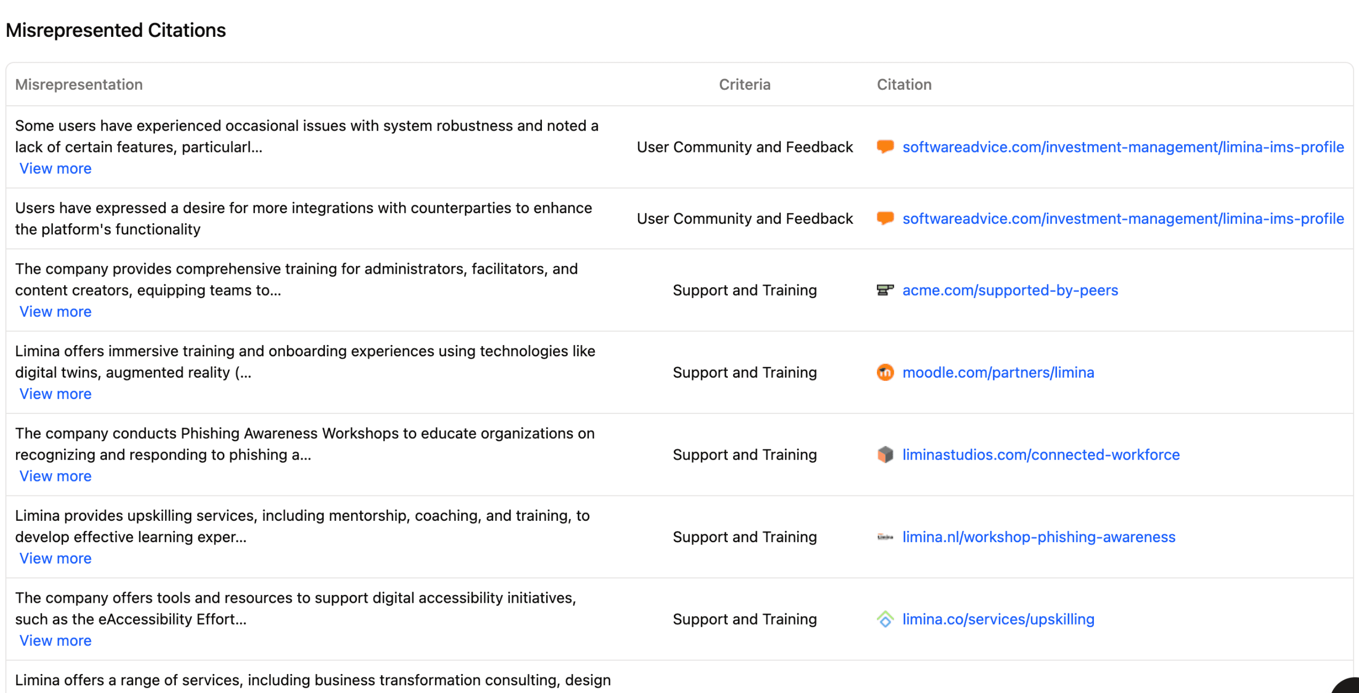Image resolution: width=1359 pixels, height=693 pixels.
Task: Expand 'View more' under comprehensive training row
Action: pos(55,312)
